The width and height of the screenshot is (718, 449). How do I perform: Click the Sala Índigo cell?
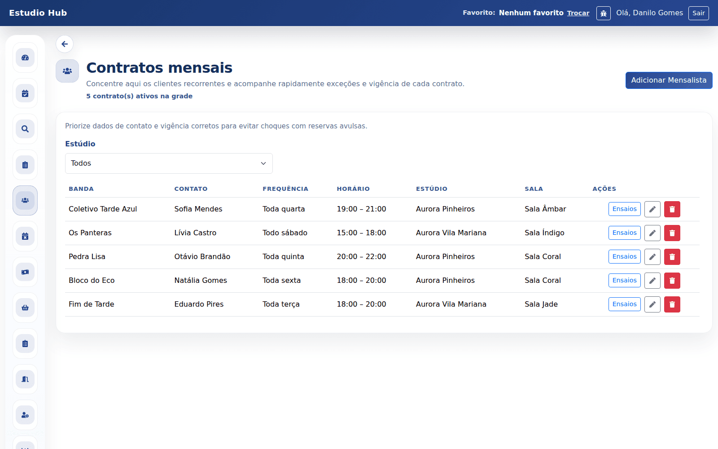(x=544, y=233)
